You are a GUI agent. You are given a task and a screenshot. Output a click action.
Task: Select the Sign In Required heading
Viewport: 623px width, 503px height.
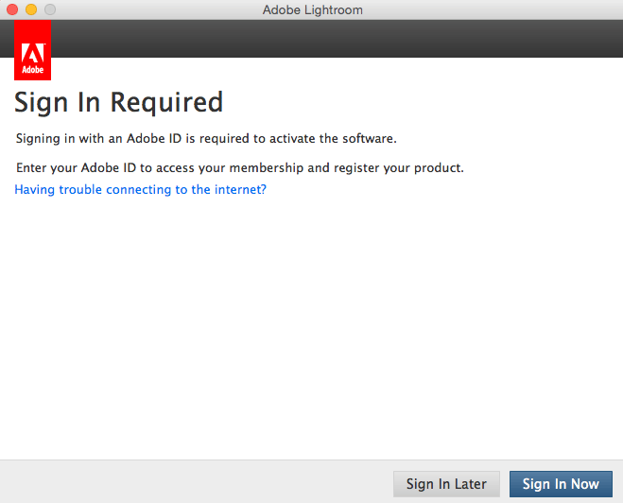point(118,103)
